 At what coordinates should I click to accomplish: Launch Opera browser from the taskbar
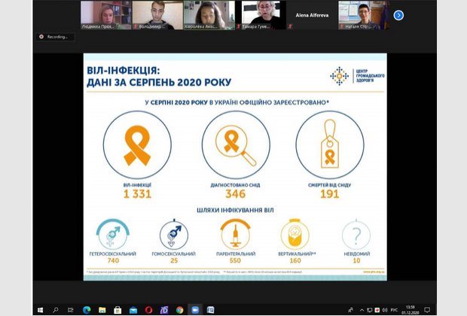pyautogui.click(x=149, y=309)
